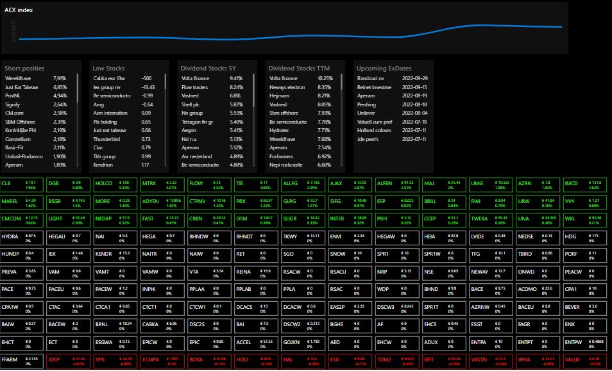Select Shell plc in Dividend Stocks 5Y
The height and width of the screenshot is (371, 612).
coord(192,104)
